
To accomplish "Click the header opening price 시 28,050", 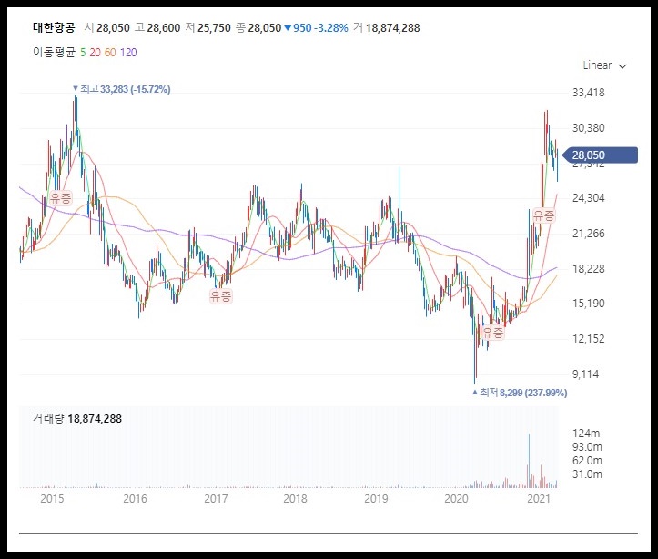I will tap(107, 28).
